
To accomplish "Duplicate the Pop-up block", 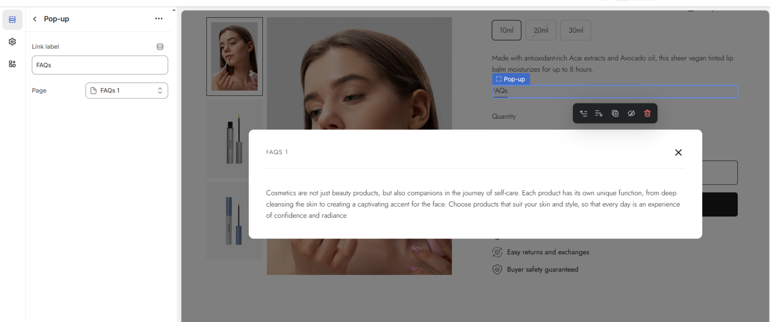I will [x=615, y=113].
